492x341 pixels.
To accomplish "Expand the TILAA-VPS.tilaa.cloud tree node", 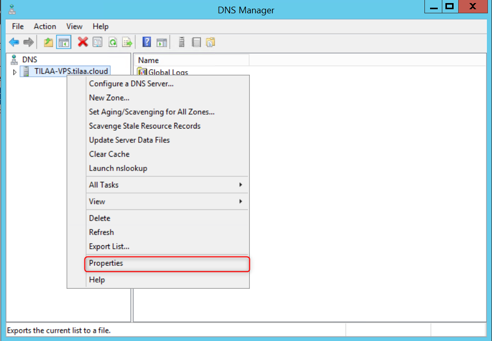I will [x=14, y=72].
